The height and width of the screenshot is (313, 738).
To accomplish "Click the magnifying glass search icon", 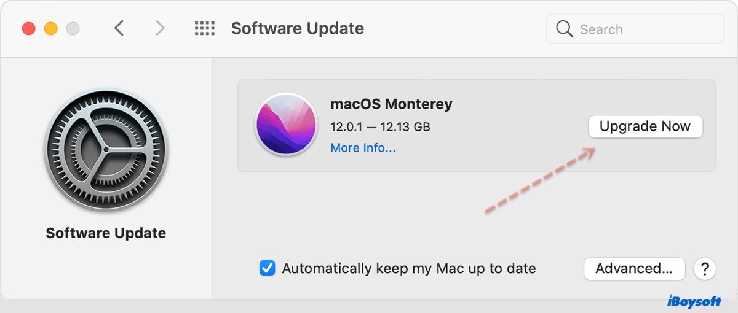I will (x=564, y=29).
